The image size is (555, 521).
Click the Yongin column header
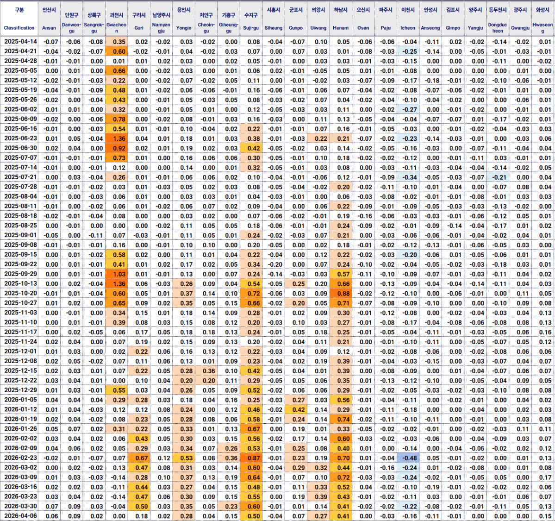coord(184,18)
